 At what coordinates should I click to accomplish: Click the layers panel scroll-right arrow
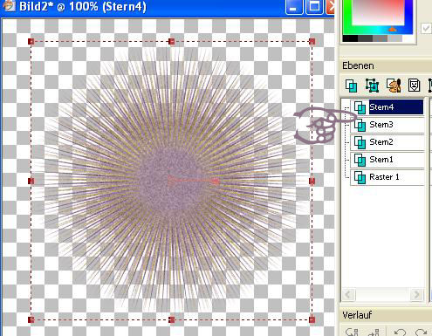pyautogui.click(x=416, y=295)
